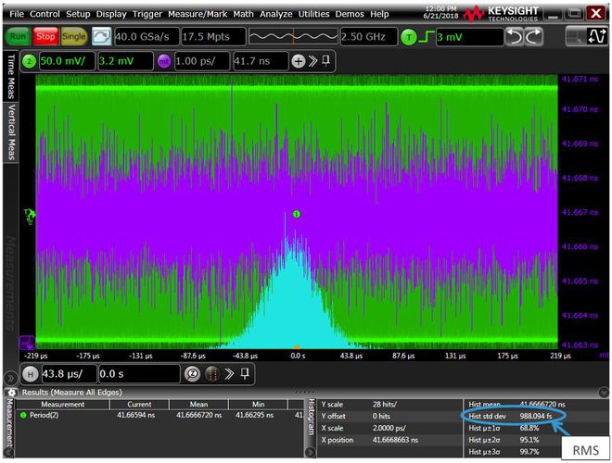Click the X scale value 2.0000 ps/

point(389,428)
